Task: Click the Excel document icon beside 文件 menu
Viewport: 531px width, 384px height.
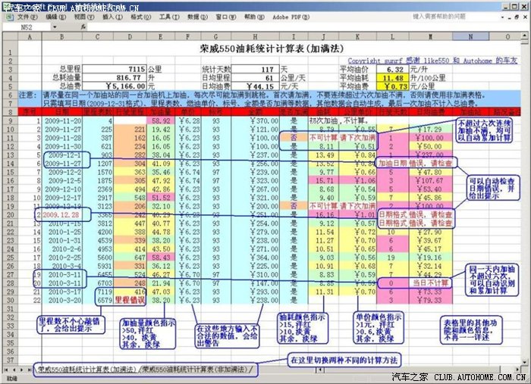Action: point(8,16)
